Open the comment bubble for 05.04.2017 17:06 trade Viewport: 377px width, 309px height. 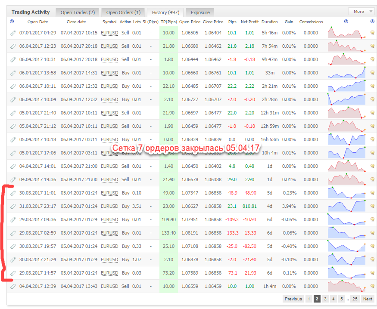click(372, 152)
